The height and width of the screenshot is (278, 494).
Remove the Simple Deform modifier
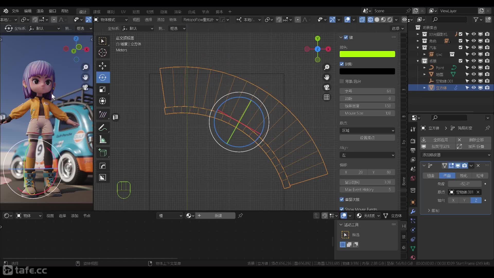coord(478,166)
